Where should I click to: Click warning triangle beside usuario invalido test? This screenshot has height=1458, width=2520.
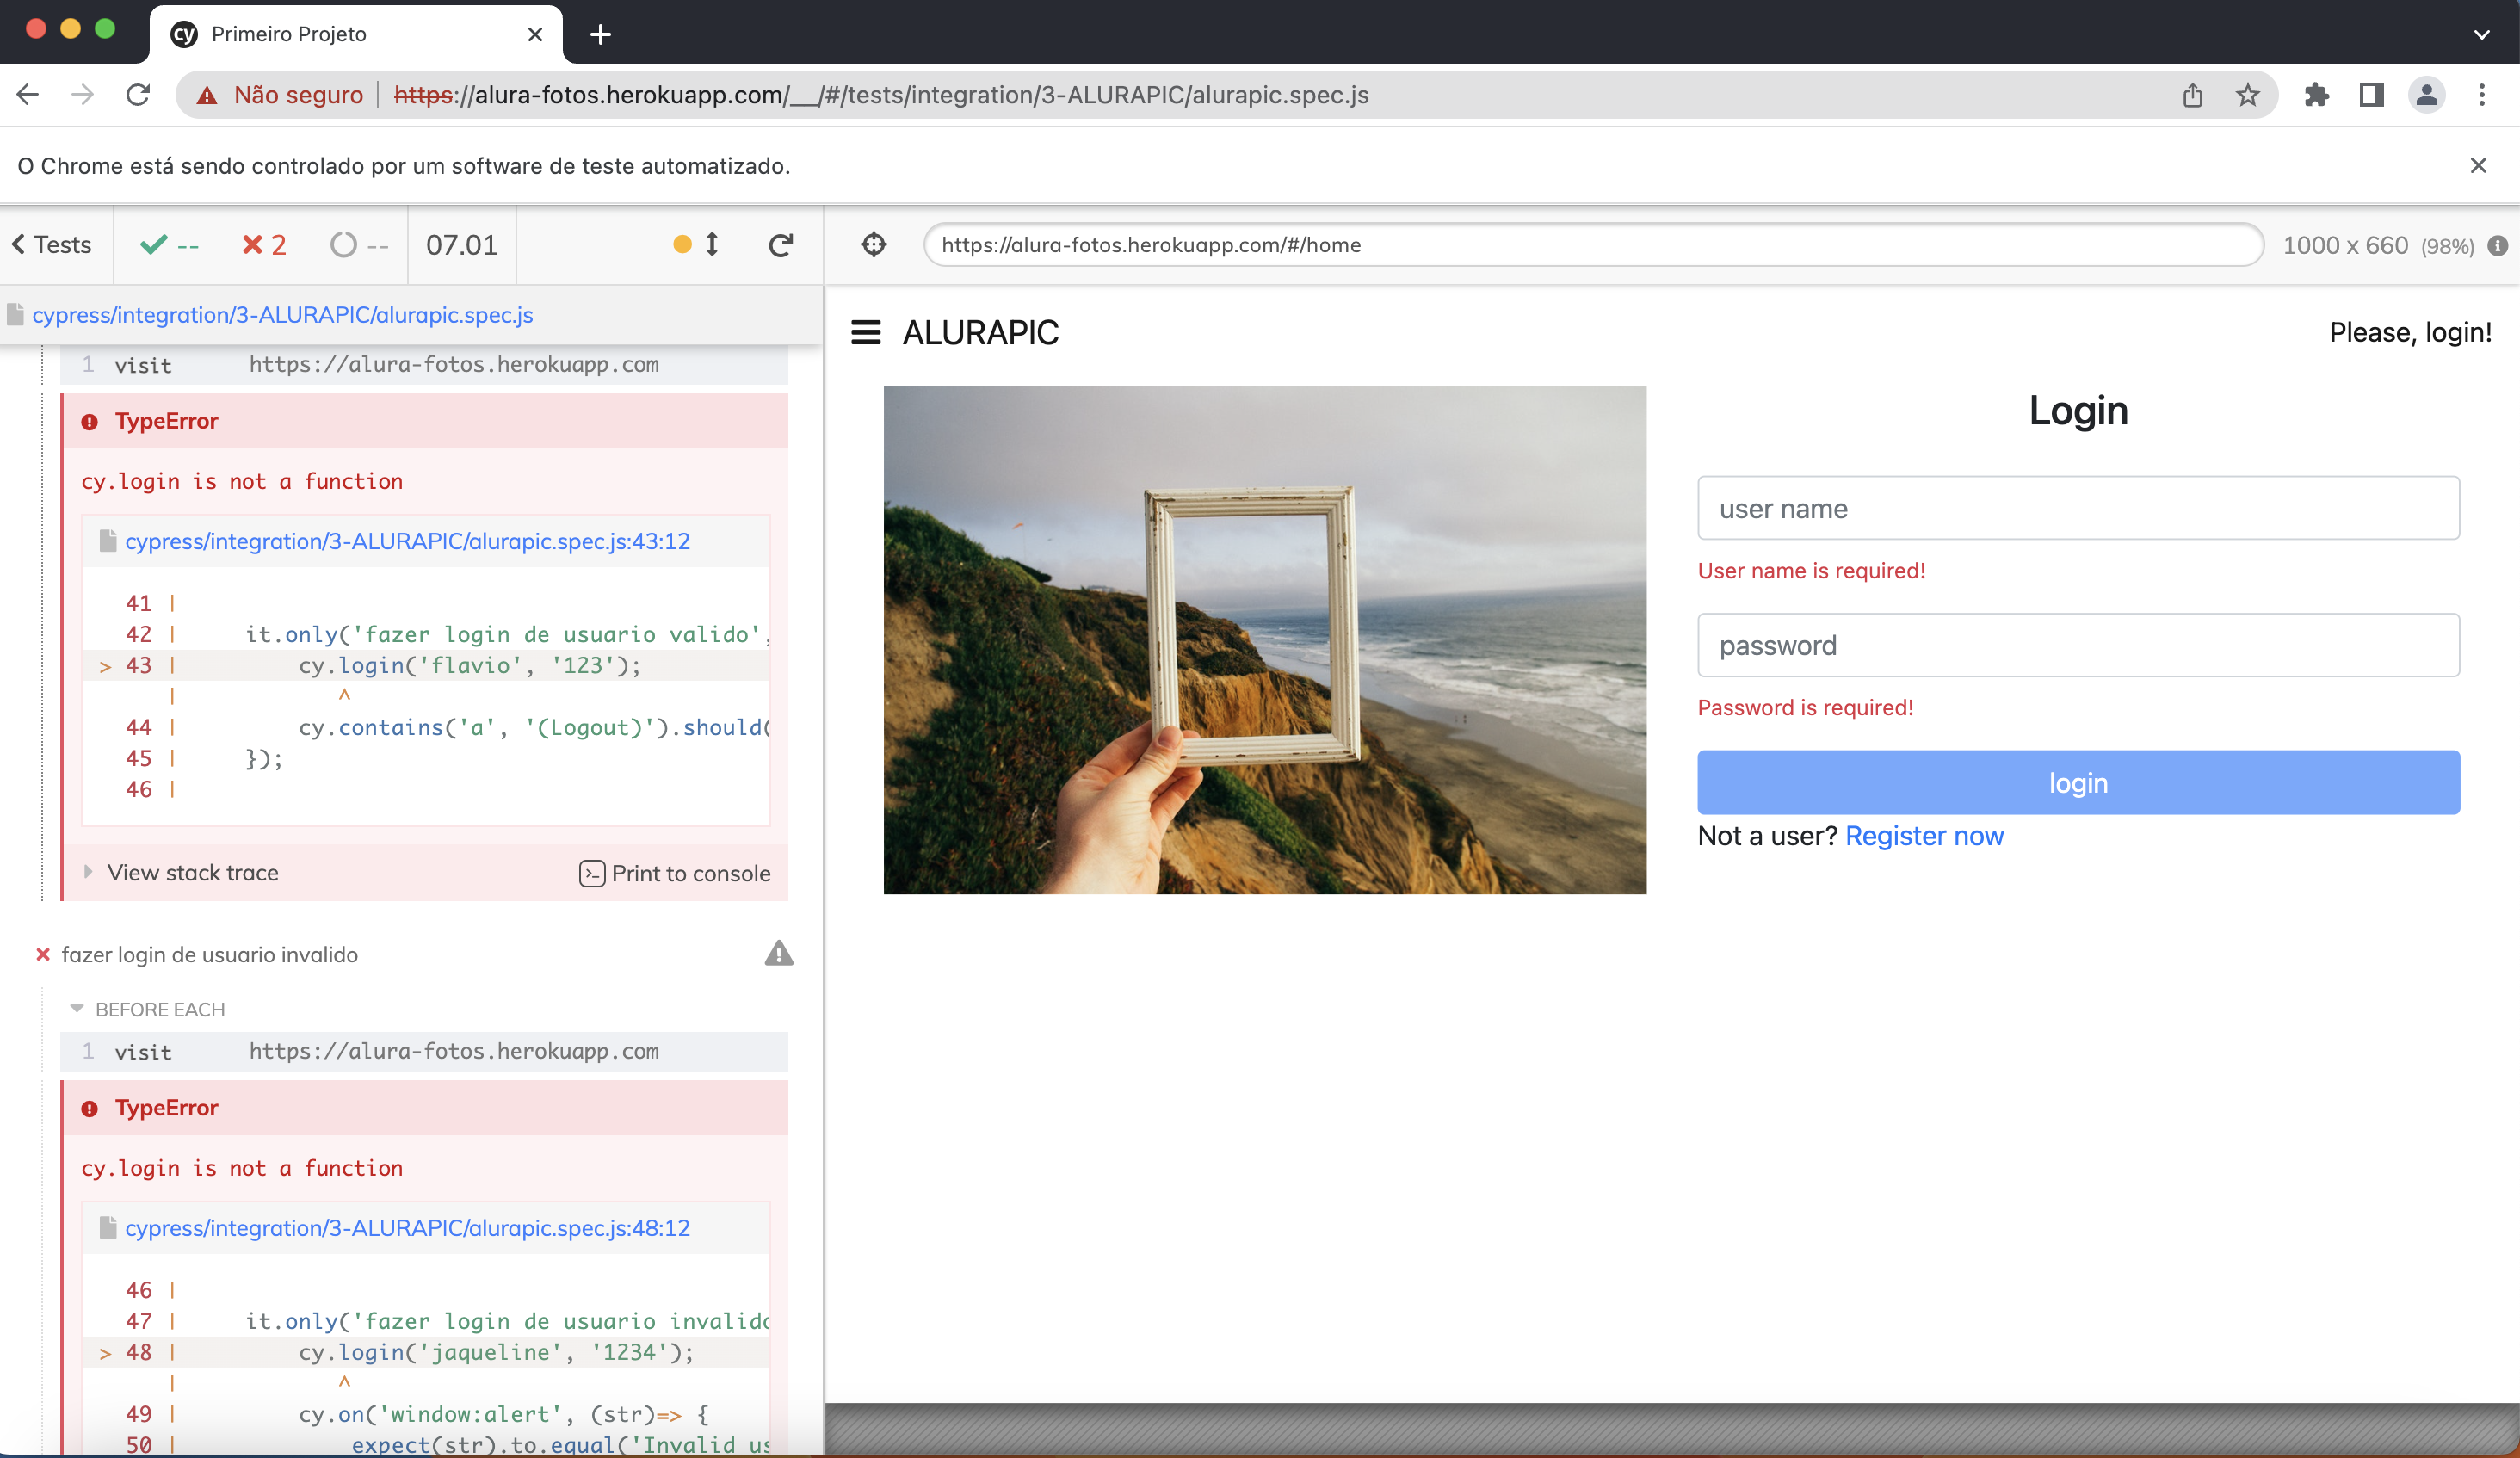coord(778,954)
